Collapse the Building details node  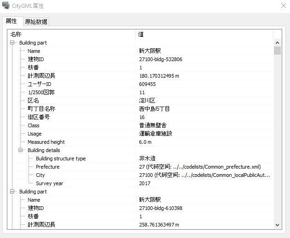[x=21, y=150]
